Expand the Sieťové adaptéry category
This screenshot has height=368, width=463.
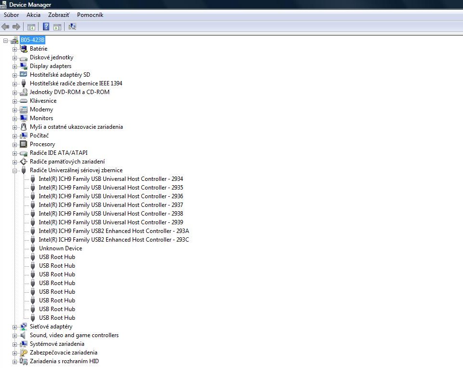(14, 327)
